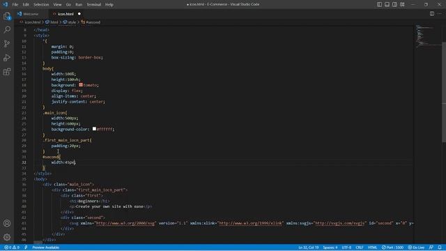
Task: Click the '.first_main_iocn_part{' selector text
Action: pos(67,140)
